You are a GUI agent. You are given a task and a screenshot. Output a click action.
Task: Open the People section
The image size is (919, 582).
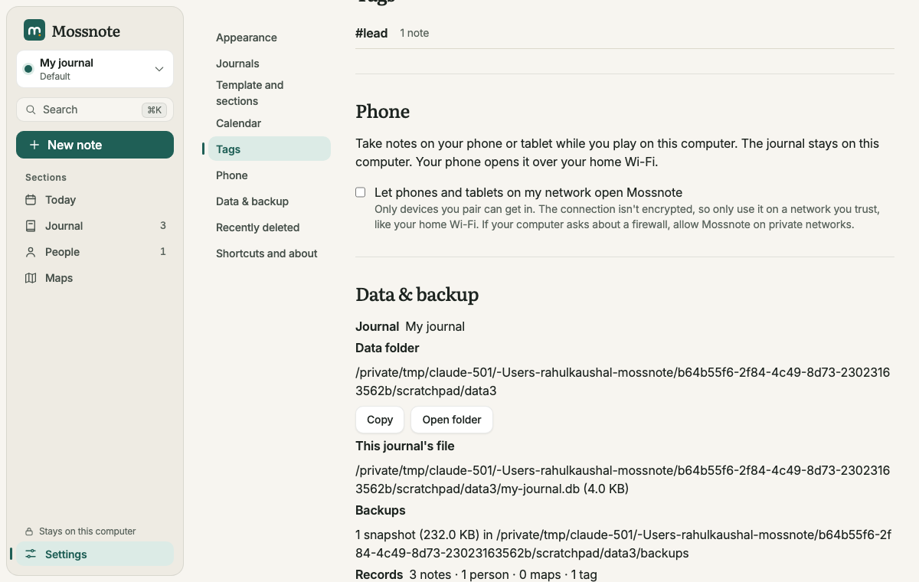point(95,252)
